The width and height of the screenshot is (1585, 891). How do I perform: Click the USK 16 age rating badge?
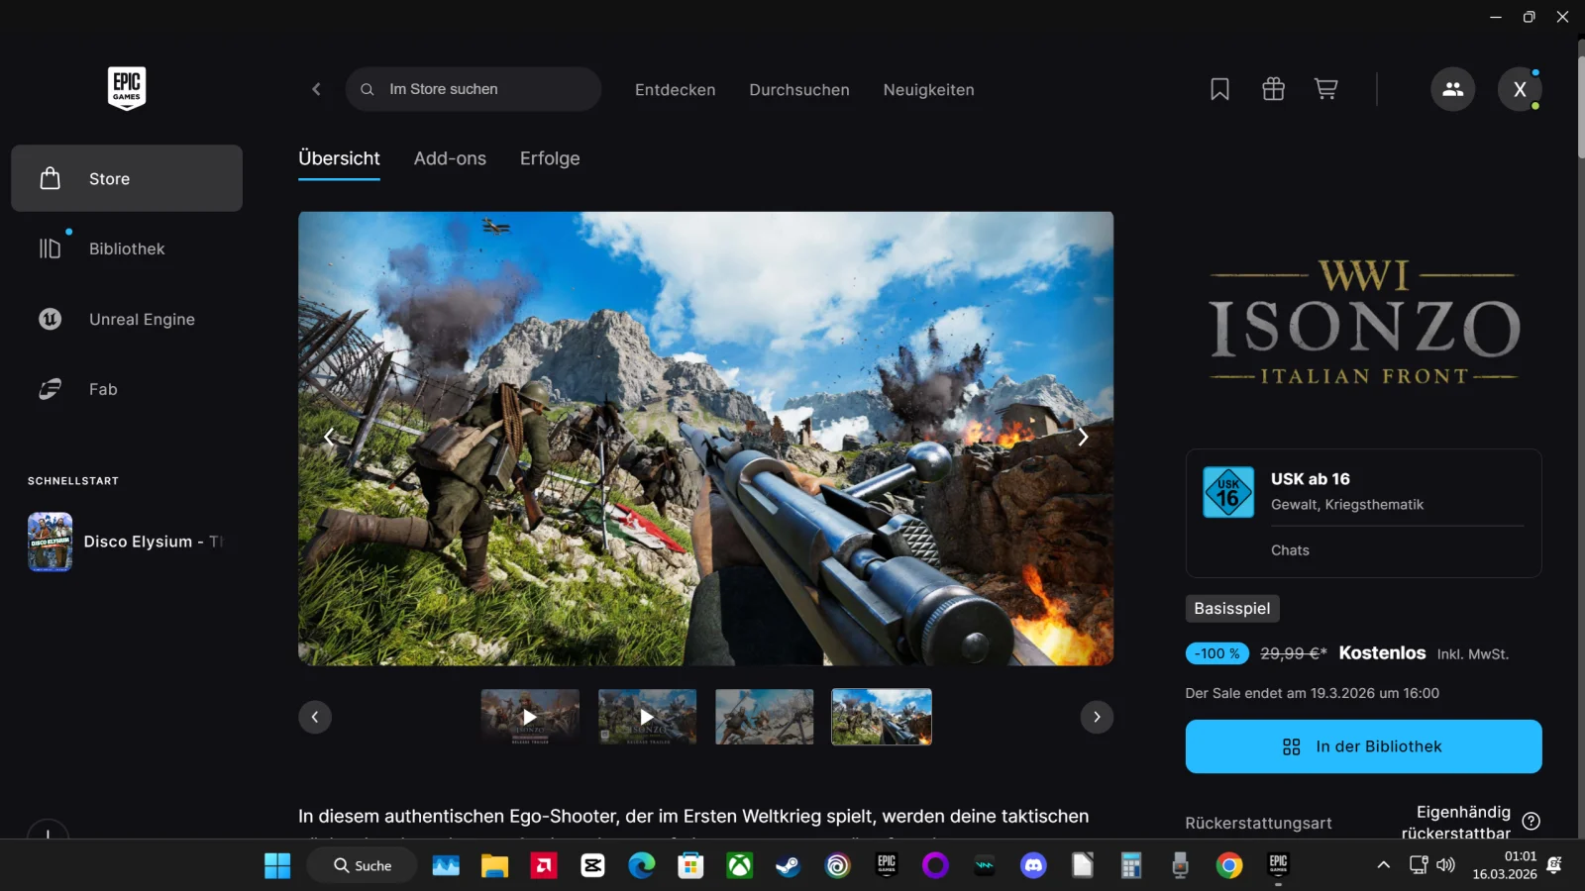coord(1228,492)
